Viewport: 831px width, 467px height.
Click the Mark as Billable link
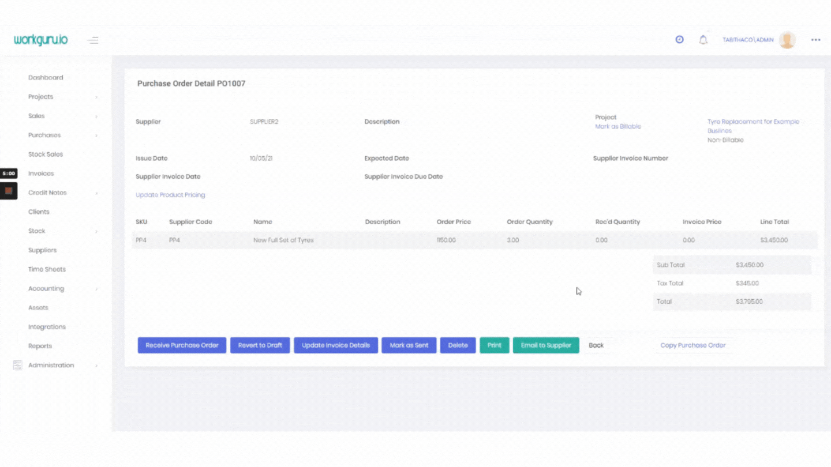pos(617,126)
